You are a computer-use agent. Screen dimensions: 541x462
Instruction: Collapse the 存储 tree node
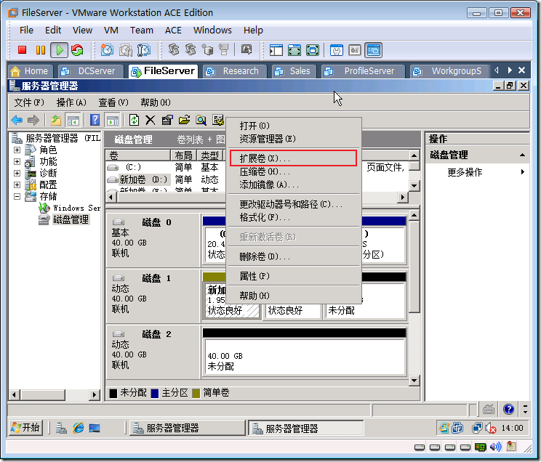pyautogui.click(x=17, y=197)
